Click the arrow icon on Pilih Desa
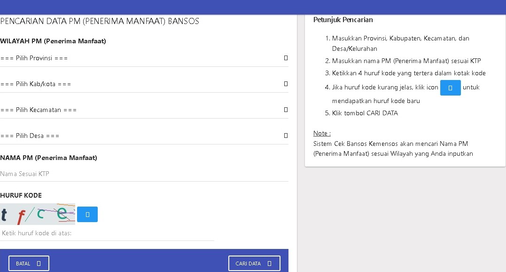 [286, 136]
